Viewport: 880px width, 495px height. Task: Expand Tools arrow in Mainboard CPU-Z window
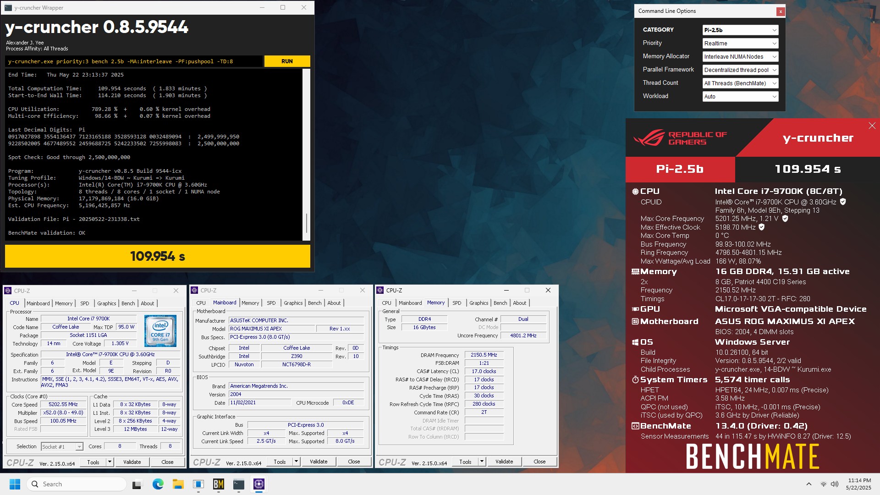297,462
